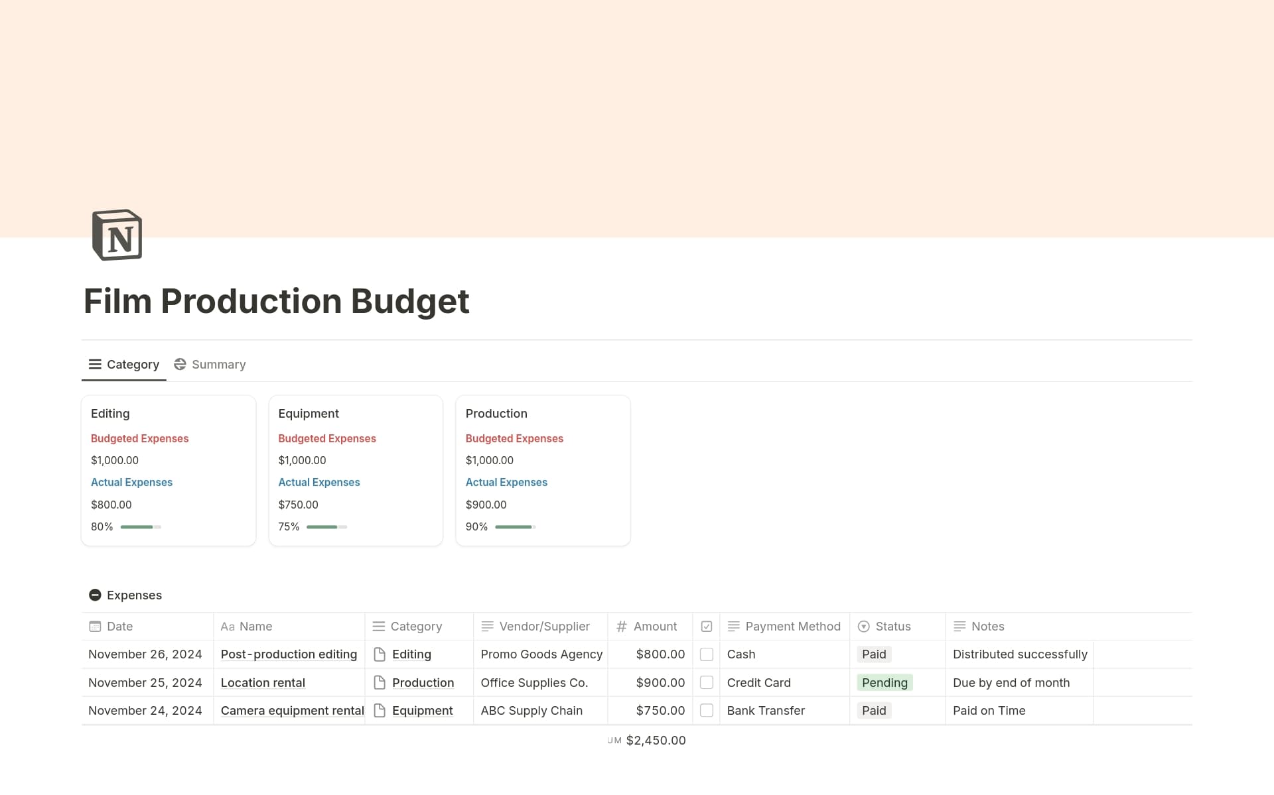Viewport: 1274px width, 795px height.
Task: Click the page icon beside Editing in the expenses table
Action: pyautogui.click(x=380, y=654)
